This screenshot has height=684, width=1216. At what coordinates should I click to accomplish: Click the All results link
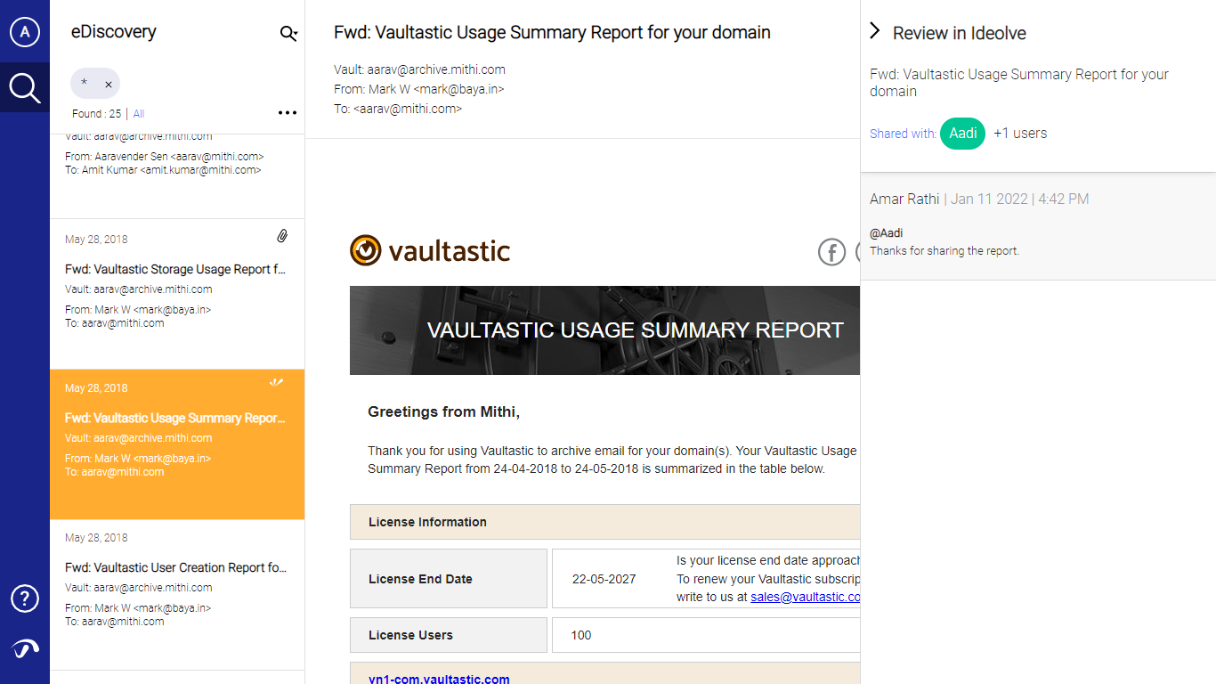[x=139, y=114]
